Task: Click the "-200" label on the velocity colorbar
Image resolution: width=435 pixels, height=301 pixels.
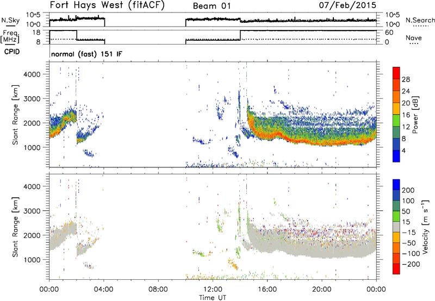Action: (x=411, y=265)
